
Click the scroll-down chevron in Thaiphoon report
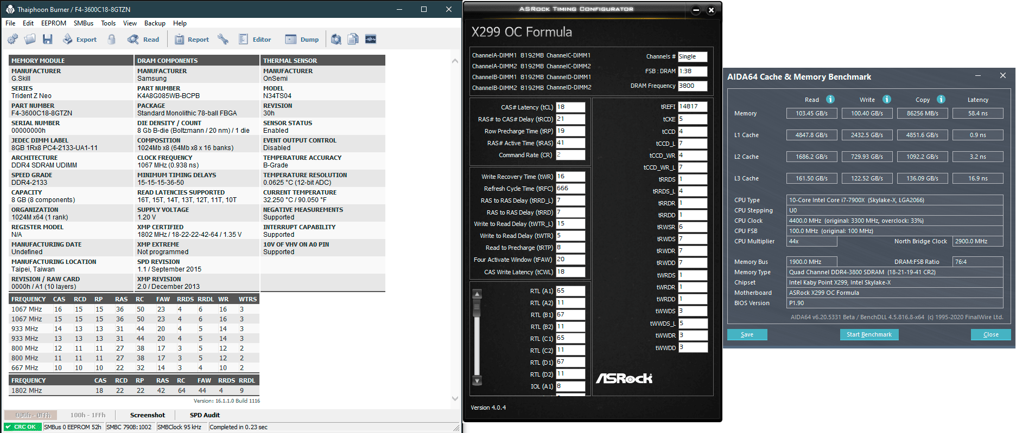[x=455, y=398]
